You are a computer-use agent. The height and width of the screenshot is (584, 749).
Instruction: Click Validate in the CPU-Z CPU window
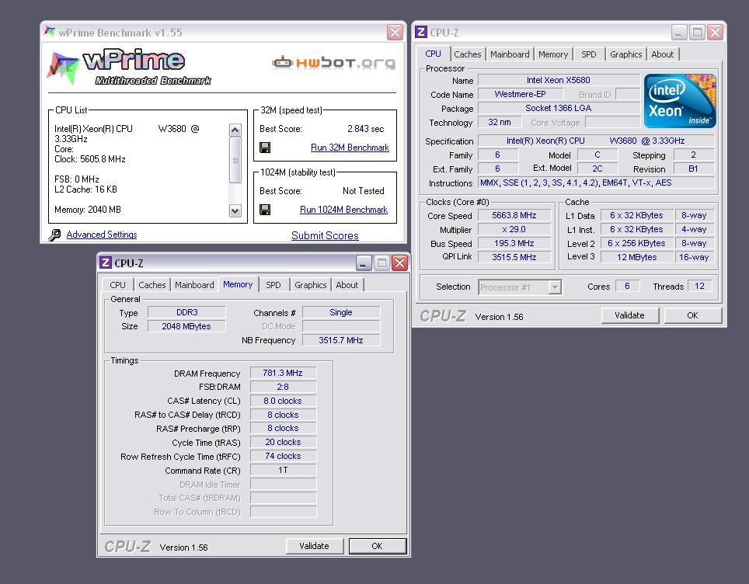tap(629, 315)
